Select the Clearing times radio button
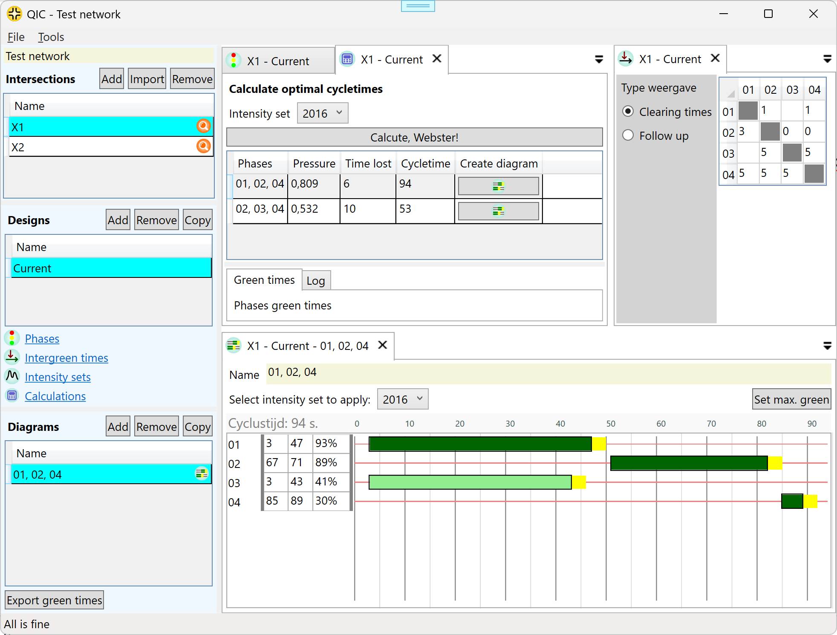This screenshot has height=635, width=837. pos(628,111)
